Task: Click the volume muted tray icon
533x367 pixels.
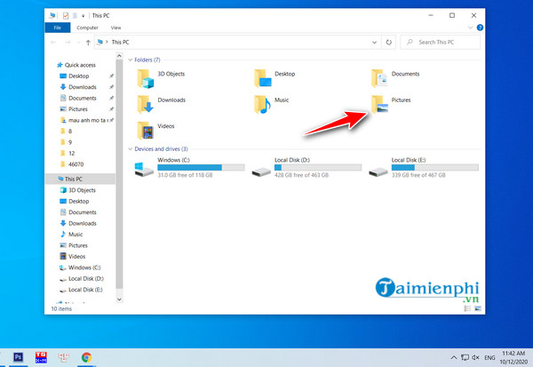Action: pyautogui.click(x=475, y=357)
